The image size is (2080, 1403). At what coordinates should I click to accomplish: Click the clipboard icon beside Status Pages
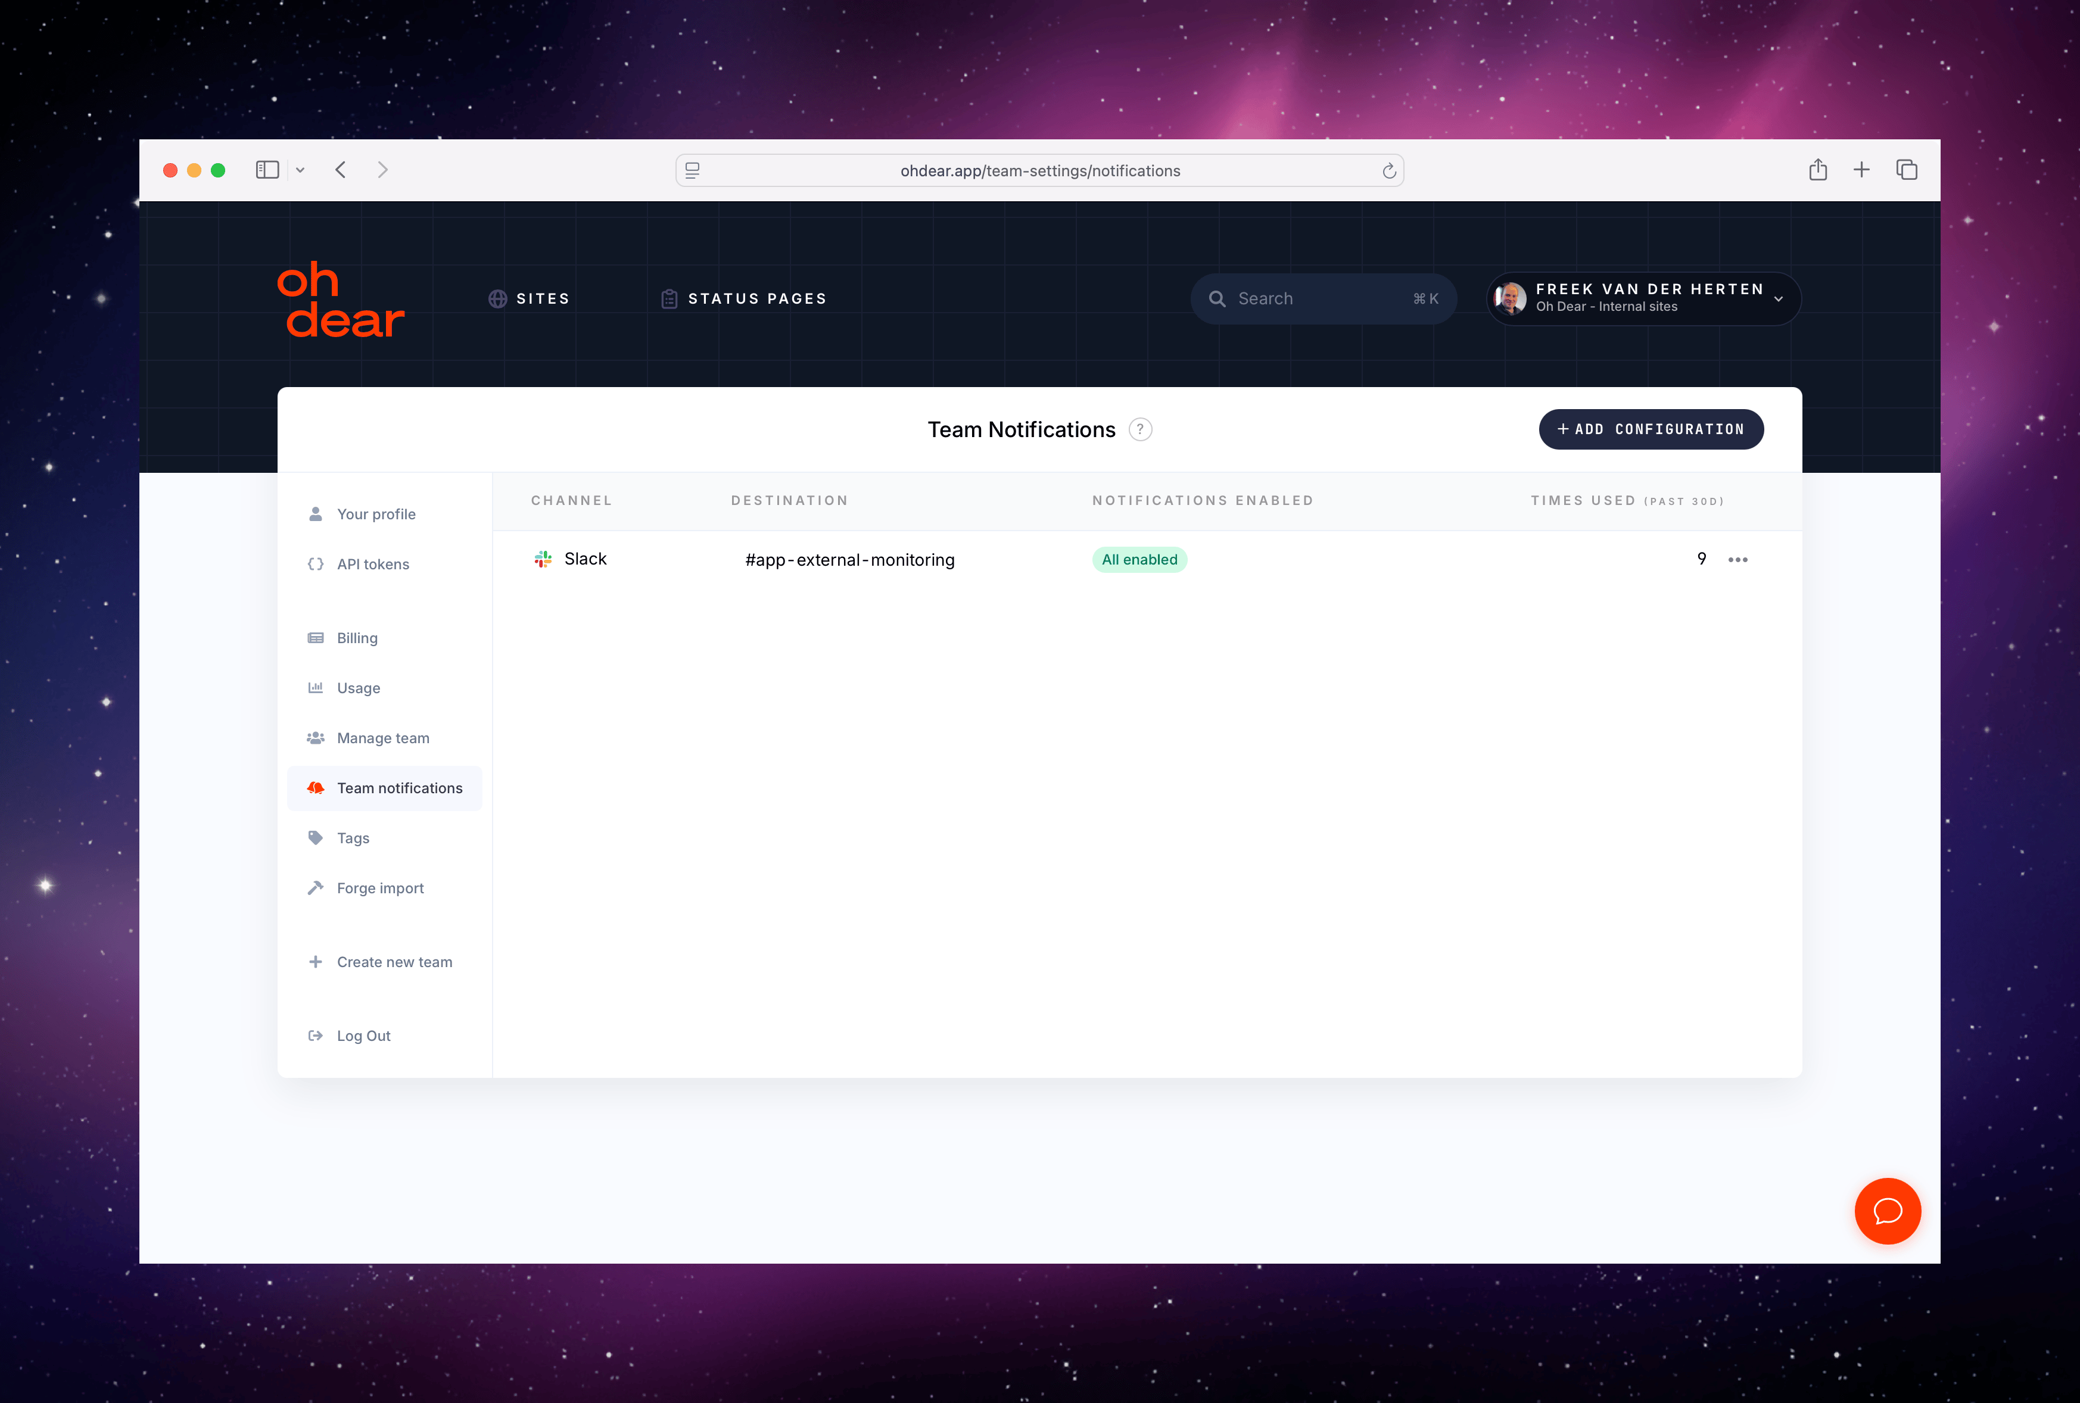(x=668, y=299)
